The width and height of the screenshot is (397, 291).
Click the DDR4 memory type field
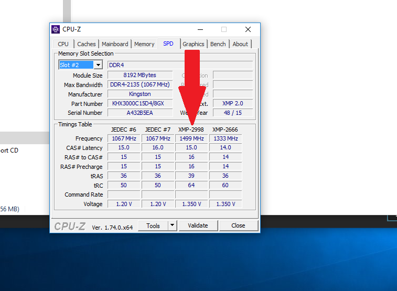tap(180, 65)
